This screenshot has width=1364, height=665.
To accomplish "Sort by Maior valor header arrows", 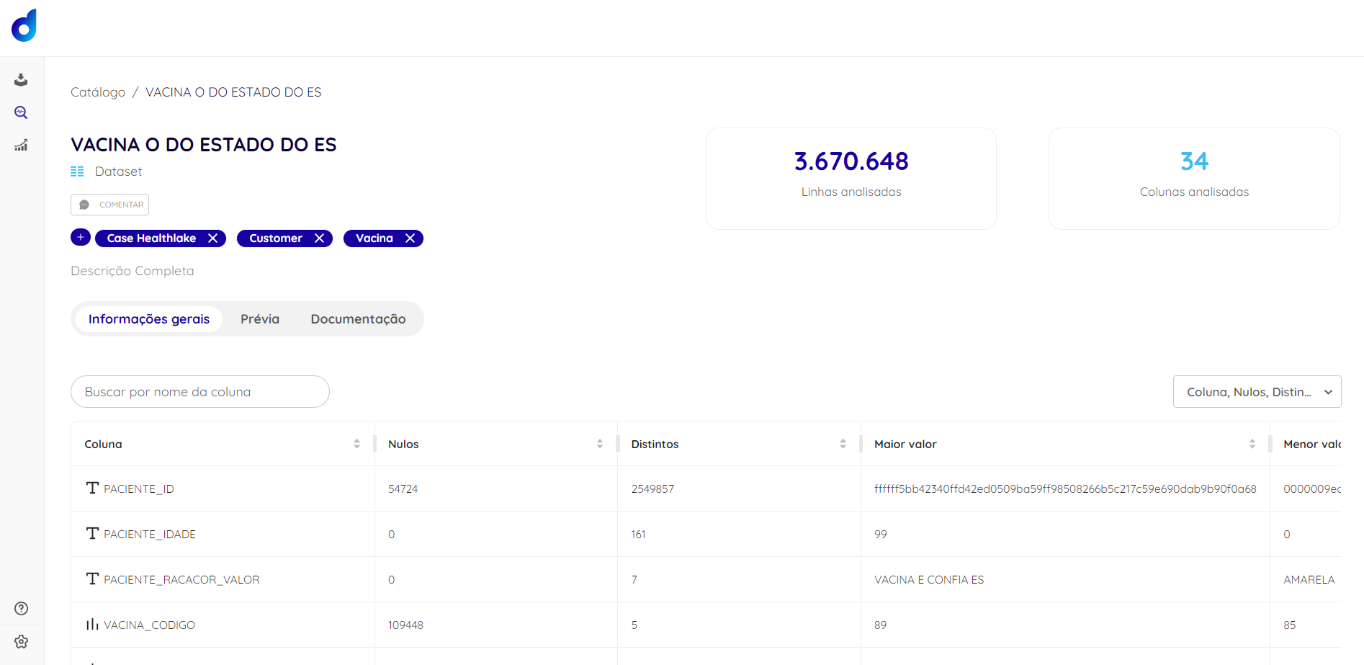I will [x=1252, y=444].
